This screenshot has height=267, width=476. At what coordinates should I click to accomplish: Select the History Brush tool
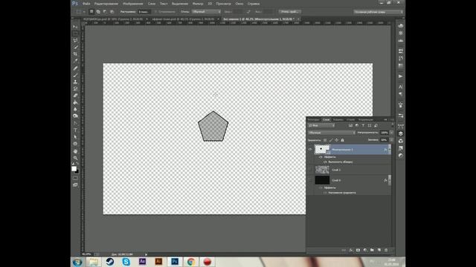[75, 89]
